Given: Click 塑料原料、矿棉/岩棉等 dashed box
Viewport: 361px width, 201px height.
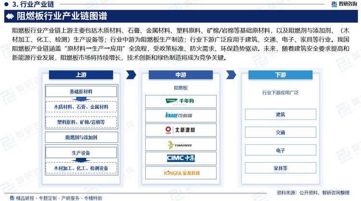Looking at the screenshot, I should 81,122.
